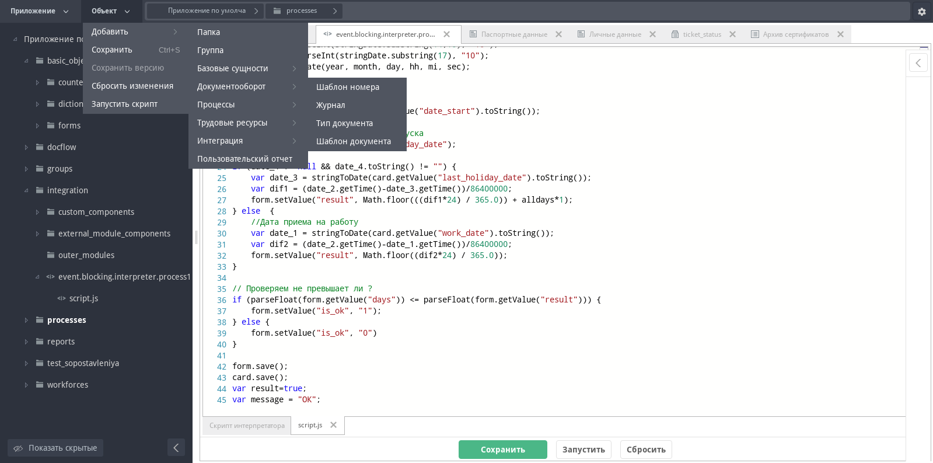Click folder icon next to workforces
The height and width of the screenshot is (463, 933).
point(40,385)
